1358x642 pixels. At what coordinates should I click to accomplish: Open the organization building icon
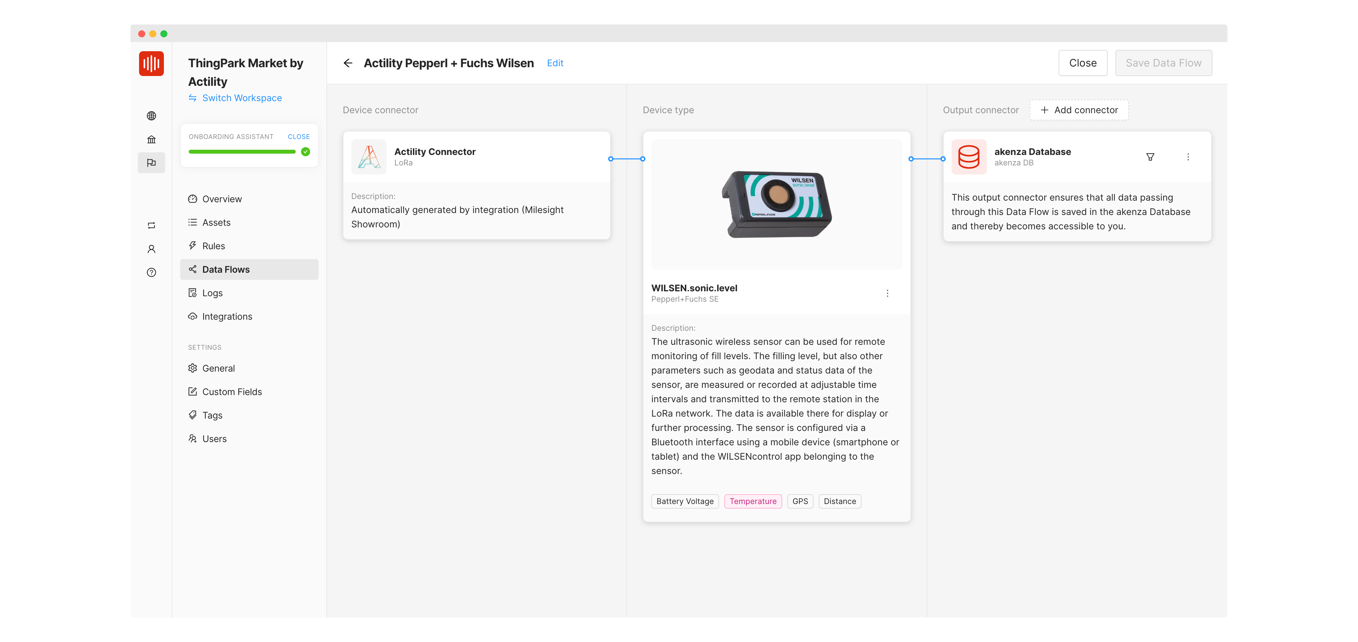pos(151,140)
